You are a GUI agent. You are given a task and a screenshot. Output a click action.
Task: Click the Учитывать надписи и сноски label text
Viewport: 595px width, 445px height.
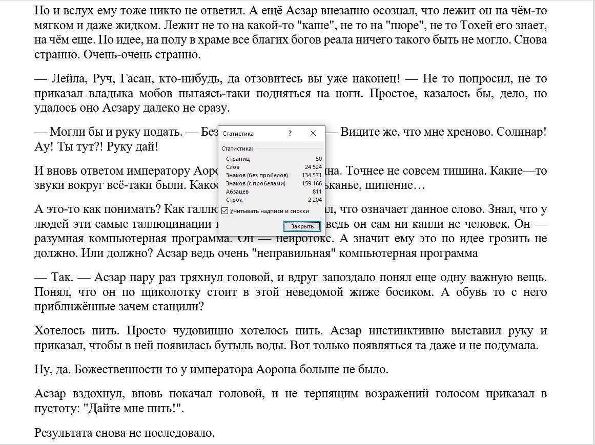point(270,211)
